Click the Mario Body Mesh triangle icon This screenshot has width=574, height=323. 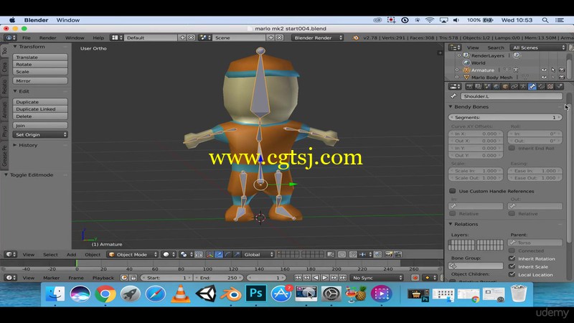[466, 78]
